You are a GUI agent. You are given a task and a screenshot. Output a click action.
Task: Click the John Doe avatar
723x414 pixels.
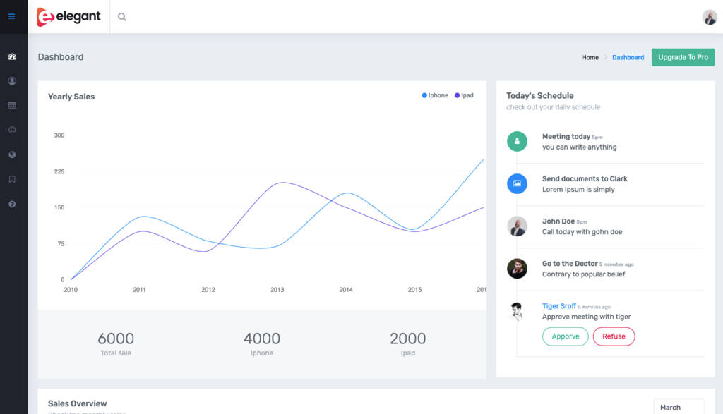click(x=517, y=226)
